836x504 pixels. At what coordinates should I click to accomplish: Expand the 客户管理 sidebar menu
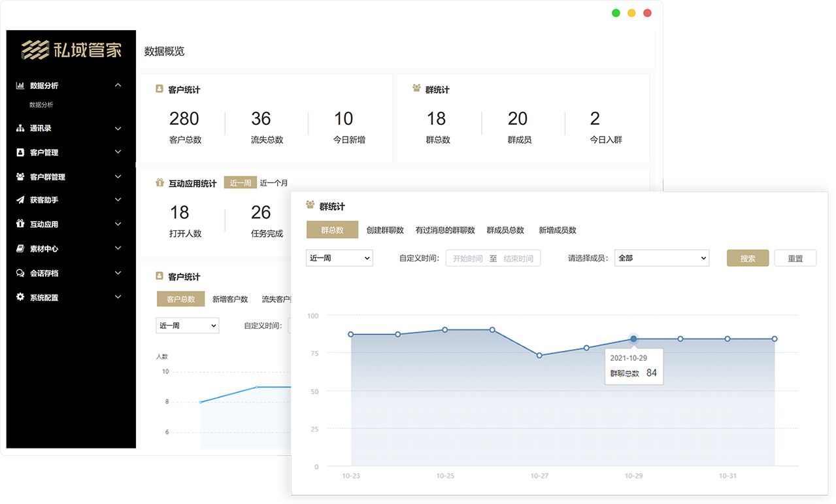click(x=118, y=152)
